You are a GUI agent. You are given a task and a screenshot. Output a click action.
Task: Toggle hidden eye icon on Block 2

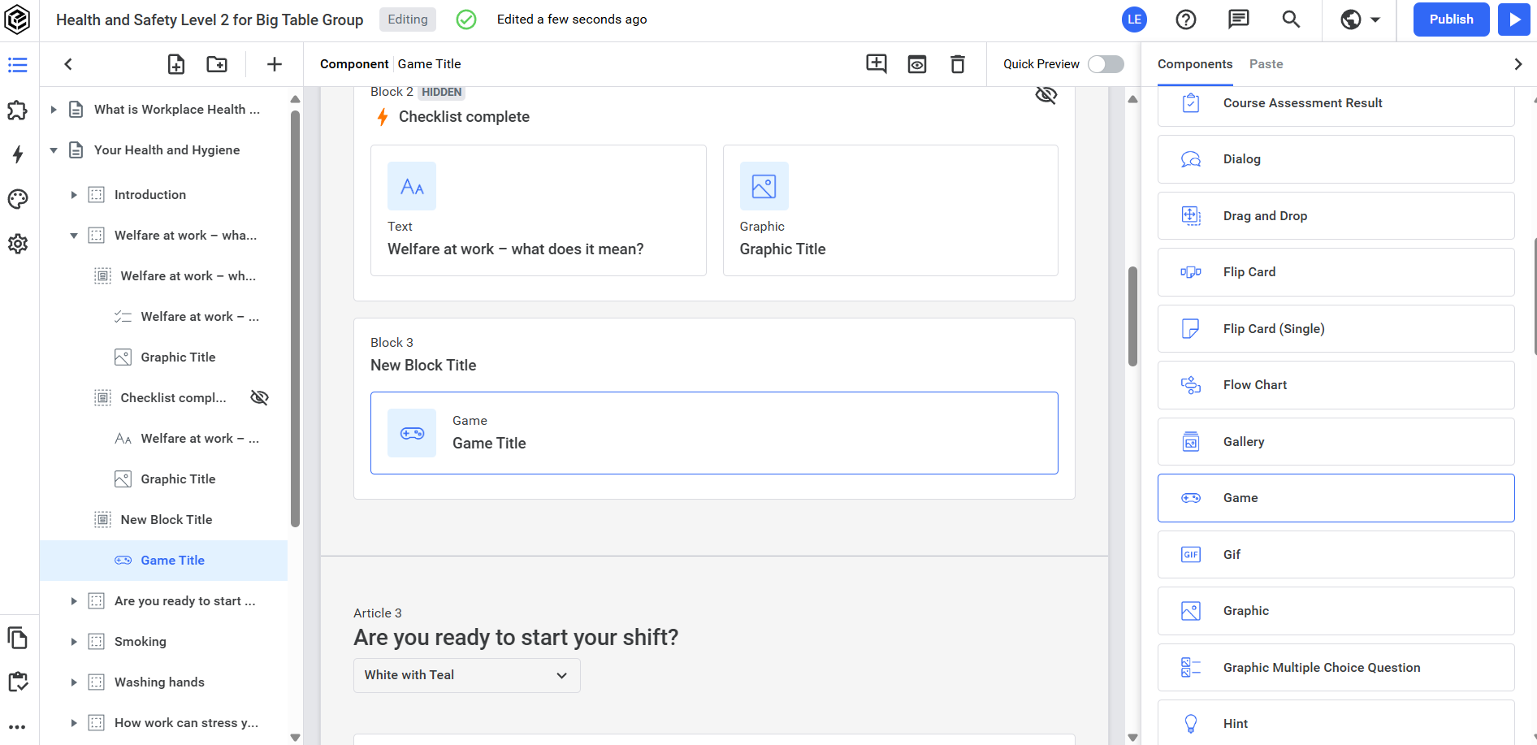pos(1046,95)
